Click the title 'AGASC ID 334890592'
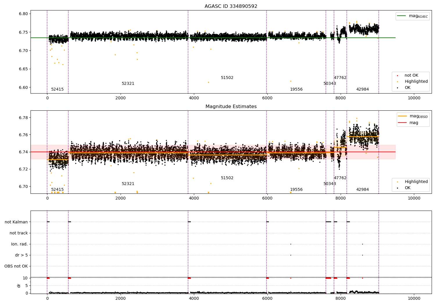Viewport: 436px width, 305px height. tap(231, 6)
